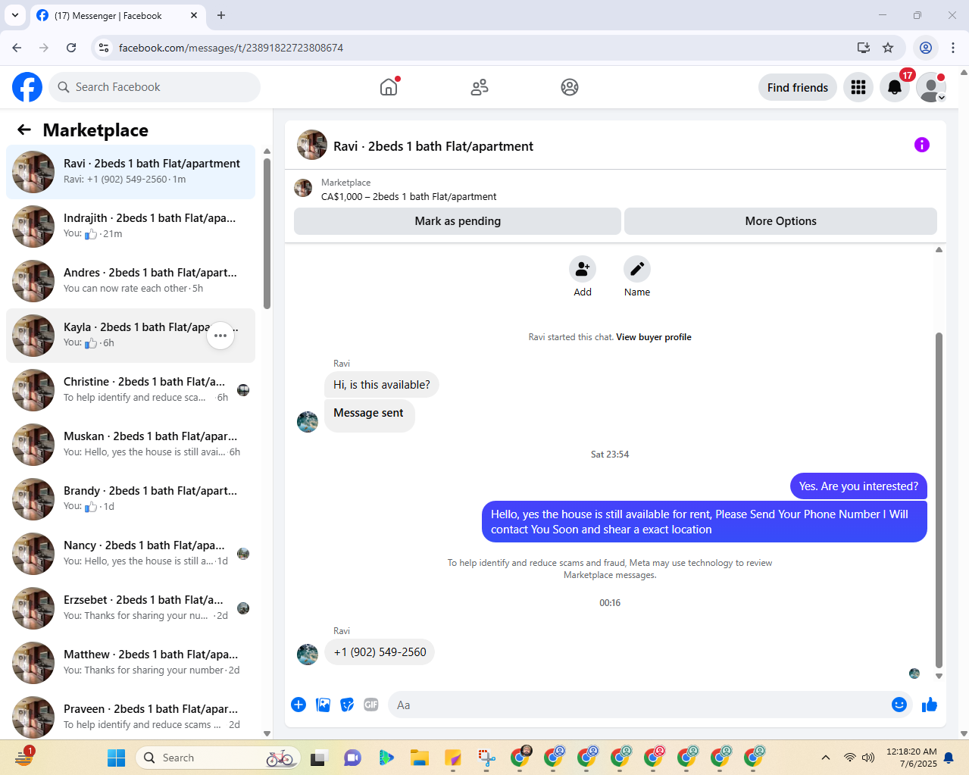The image size is (969, 775).
Task: View site information icon in address bar
Action: [x=104, y=48]
